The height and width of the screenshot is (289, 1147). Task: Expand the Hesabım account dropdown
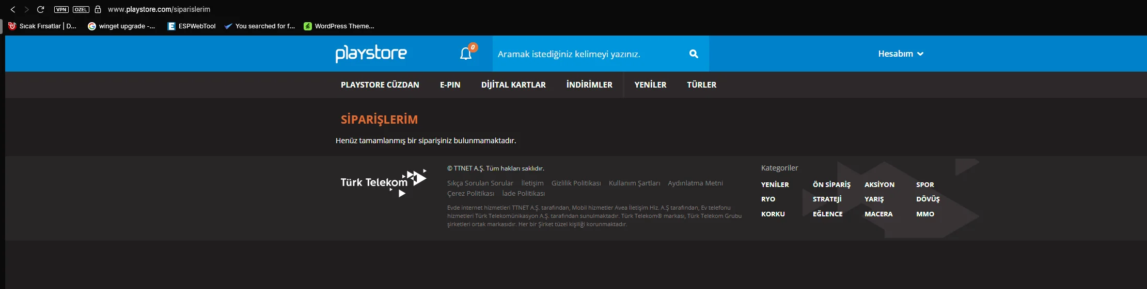[901, 54]
